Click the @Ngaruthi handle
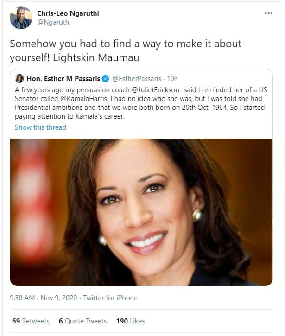 [54, 22]
